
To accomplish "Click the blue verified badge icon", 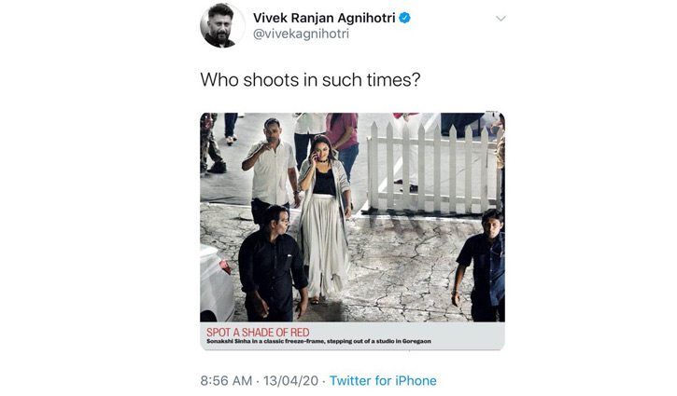I will (x=406, y=19).
